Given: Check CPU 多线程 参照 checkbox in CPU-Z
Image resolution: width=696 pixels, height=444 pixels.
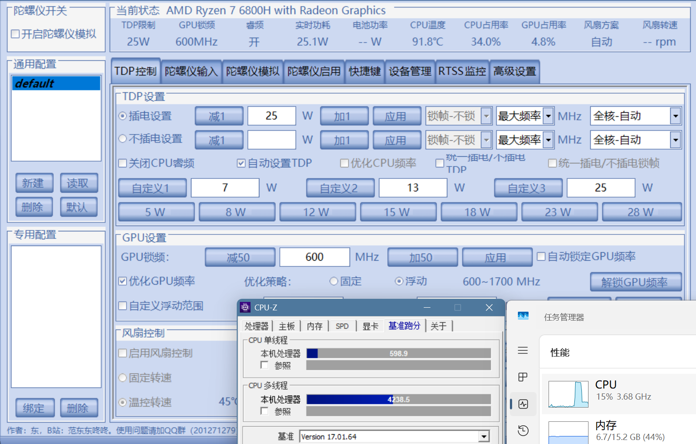Looking at the screenshot, I should pyautogui.click(x=265, y=411).
